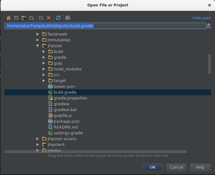Screen dimensions: 215x175
Task: Refresh the file tree with the sync icon
Action: pos(58,18)
